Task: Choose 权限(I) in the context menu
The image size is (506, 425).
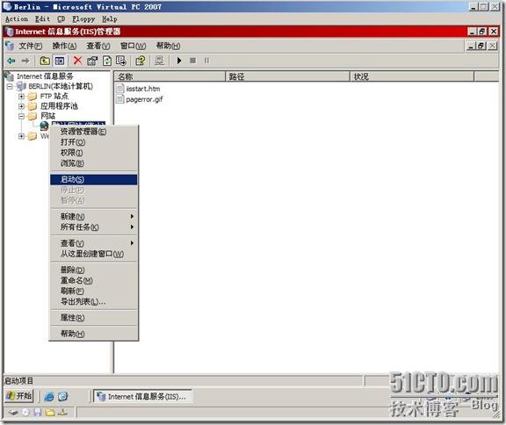Action: [94, 153]
